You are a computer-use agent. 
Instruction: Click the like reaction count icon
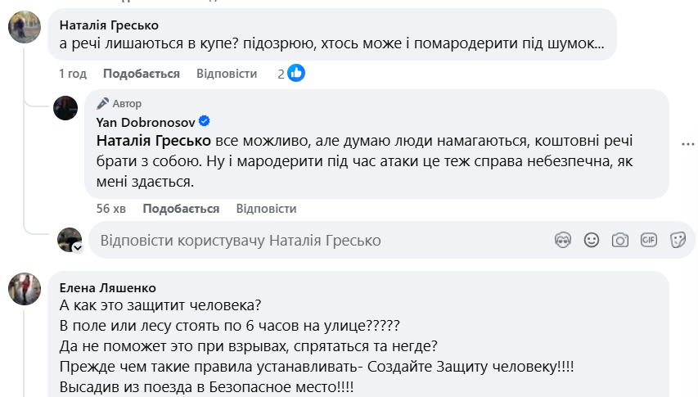click(296, 74)
